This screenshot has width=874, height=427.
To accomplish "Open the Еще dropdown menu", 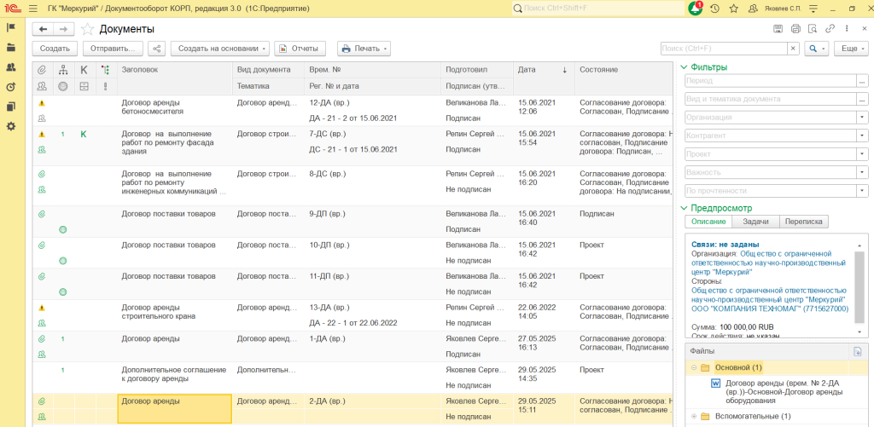I will (x=852, y=49).
